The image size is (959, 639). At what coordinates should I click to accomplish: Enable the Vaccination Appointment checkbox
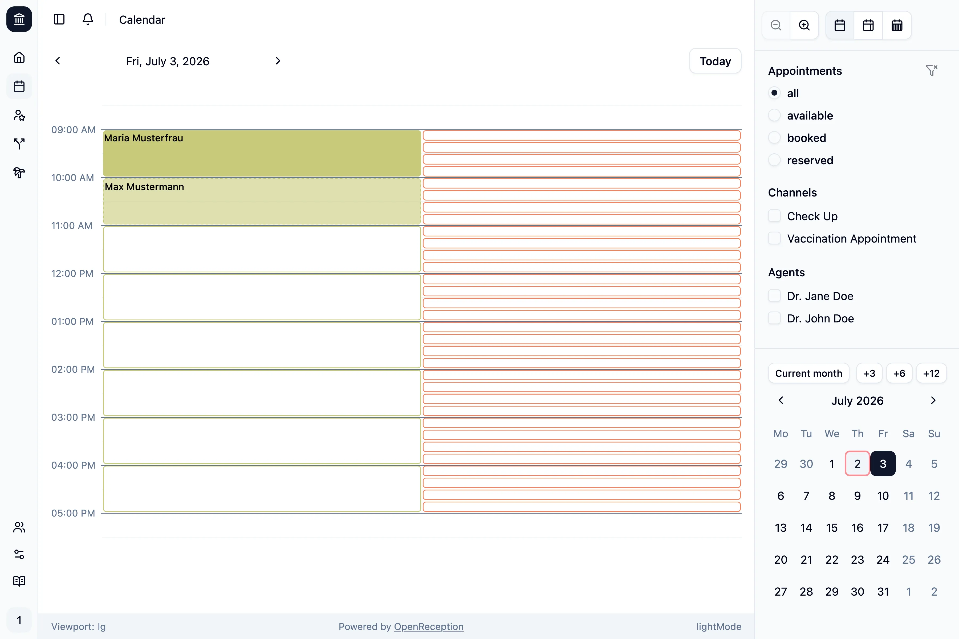tap(774, 238)
